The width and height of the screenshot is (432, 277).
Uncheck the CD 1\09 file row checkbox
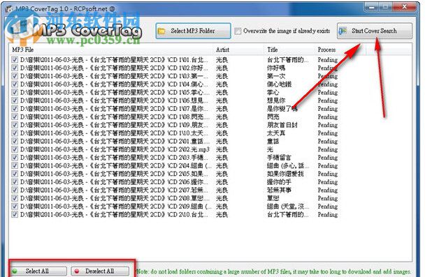[15, 125]
